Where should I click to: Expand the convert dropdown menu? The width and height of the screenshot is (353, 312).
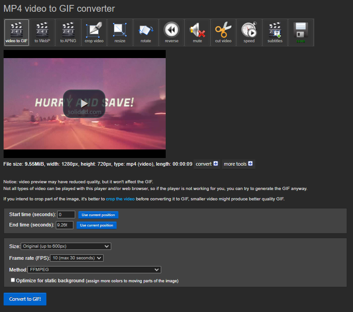coord(207,164)
